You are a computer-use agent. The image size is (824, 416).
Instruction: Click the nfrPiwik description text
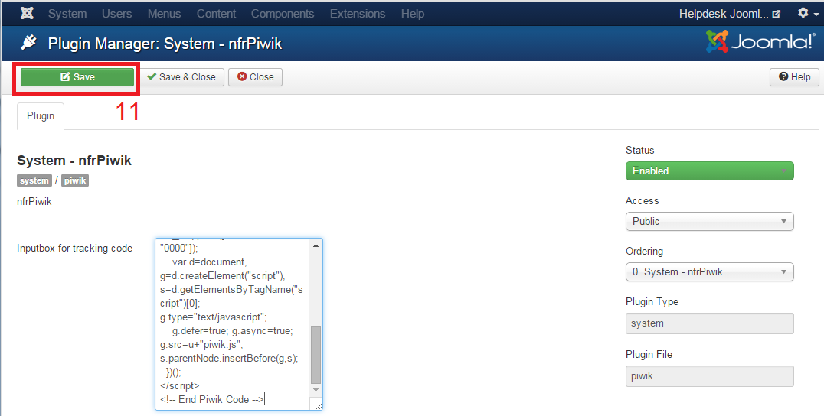point(34,201)
